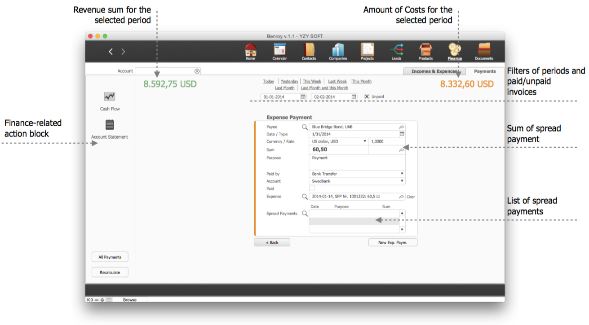Select the Payments tab
Viewport: 589px width, 325px height.
pos(485,71)
